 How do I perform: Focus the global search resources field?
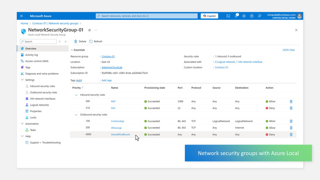coord(147,16)
